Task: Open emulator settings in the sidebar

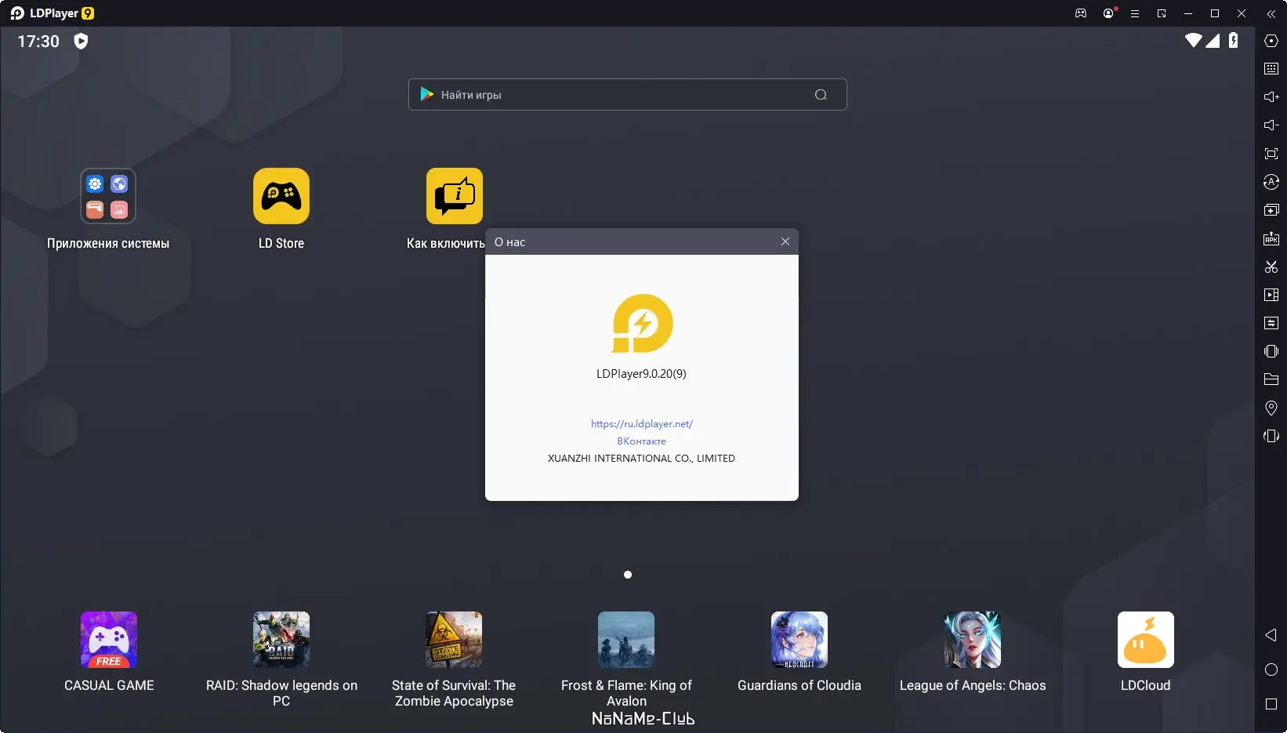Action: (x=1271, y=41)
